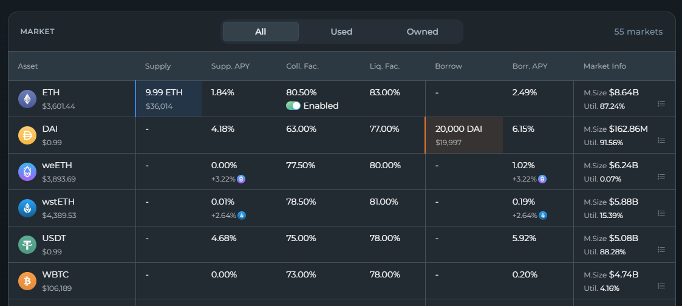The width and height of the screenshot is (682, 306).
Task: Switch to the Owned markets tab
Action: [422, 32]
